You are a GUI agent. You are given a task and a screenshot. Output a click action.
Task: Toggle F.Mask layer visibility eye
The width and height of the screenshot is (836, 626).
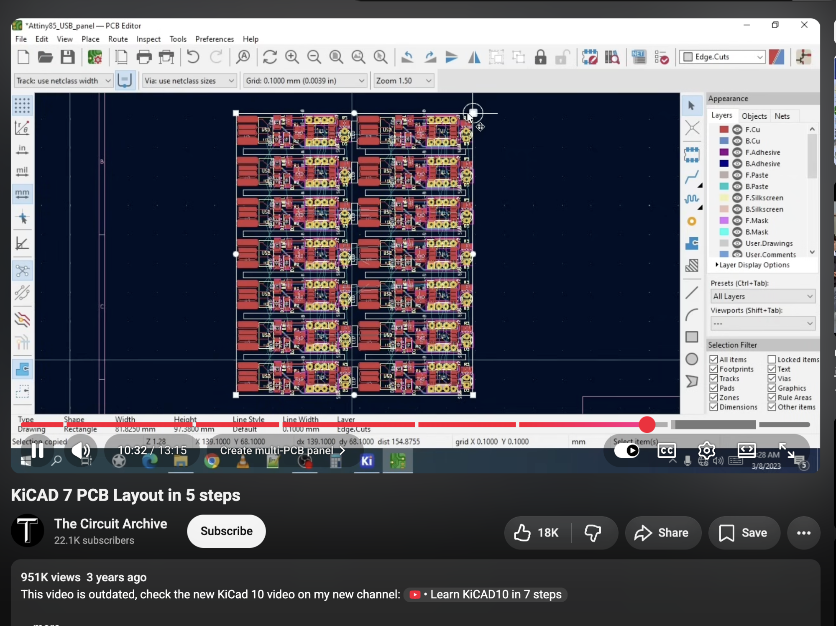tap(737, 220)
